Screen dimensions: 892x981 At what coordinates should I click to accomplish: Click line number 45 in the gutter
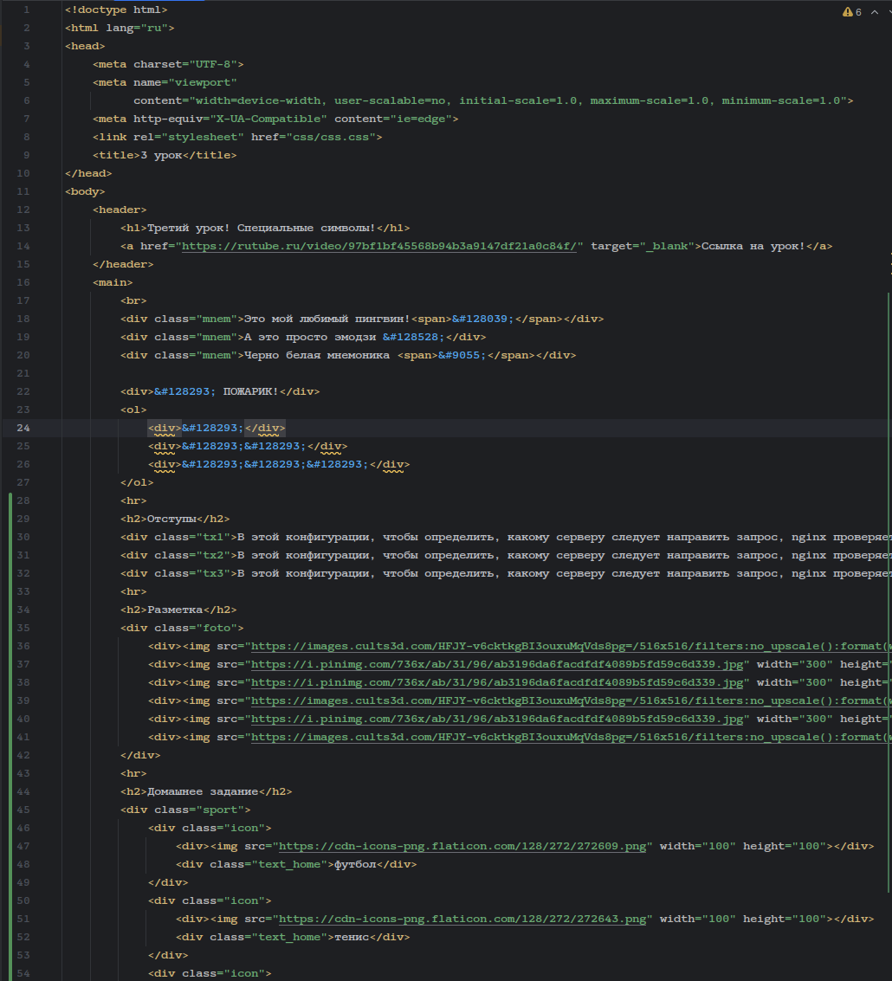coord(23,810)
